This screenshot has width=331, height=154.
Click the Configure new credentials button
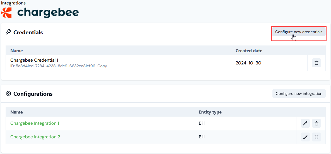299,32
